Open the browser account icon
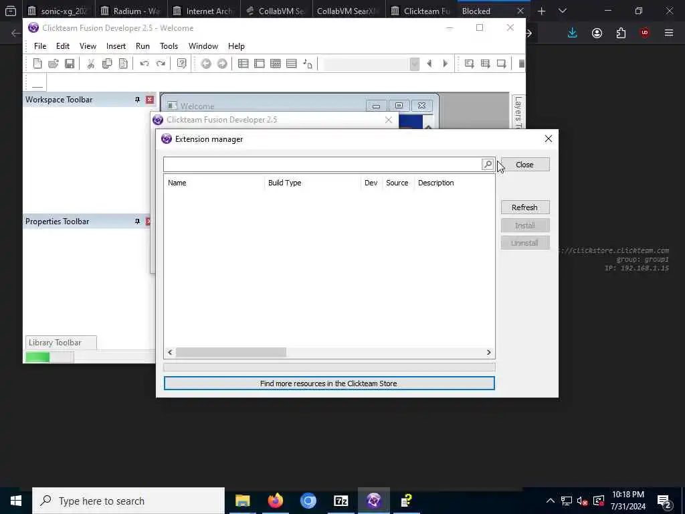 (597, 33)
